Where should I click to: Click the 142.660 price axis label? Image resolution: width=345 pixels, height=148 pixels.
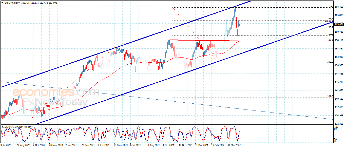click(339, 90)
